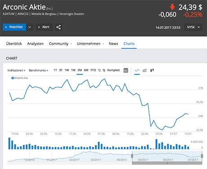Expand the Unternehmen menu
Screen dimensions: 207x169
click(x=90, y=44)
